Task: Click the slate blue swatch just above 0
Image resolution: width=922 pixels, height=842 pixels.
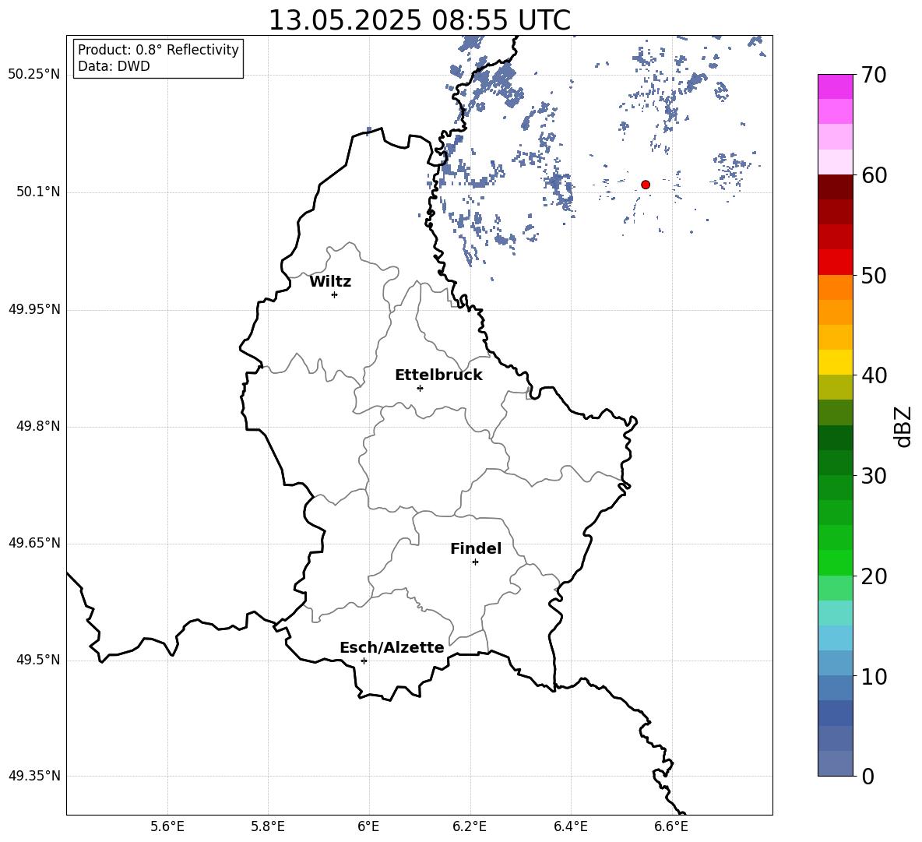Action: tap(836, 763)
